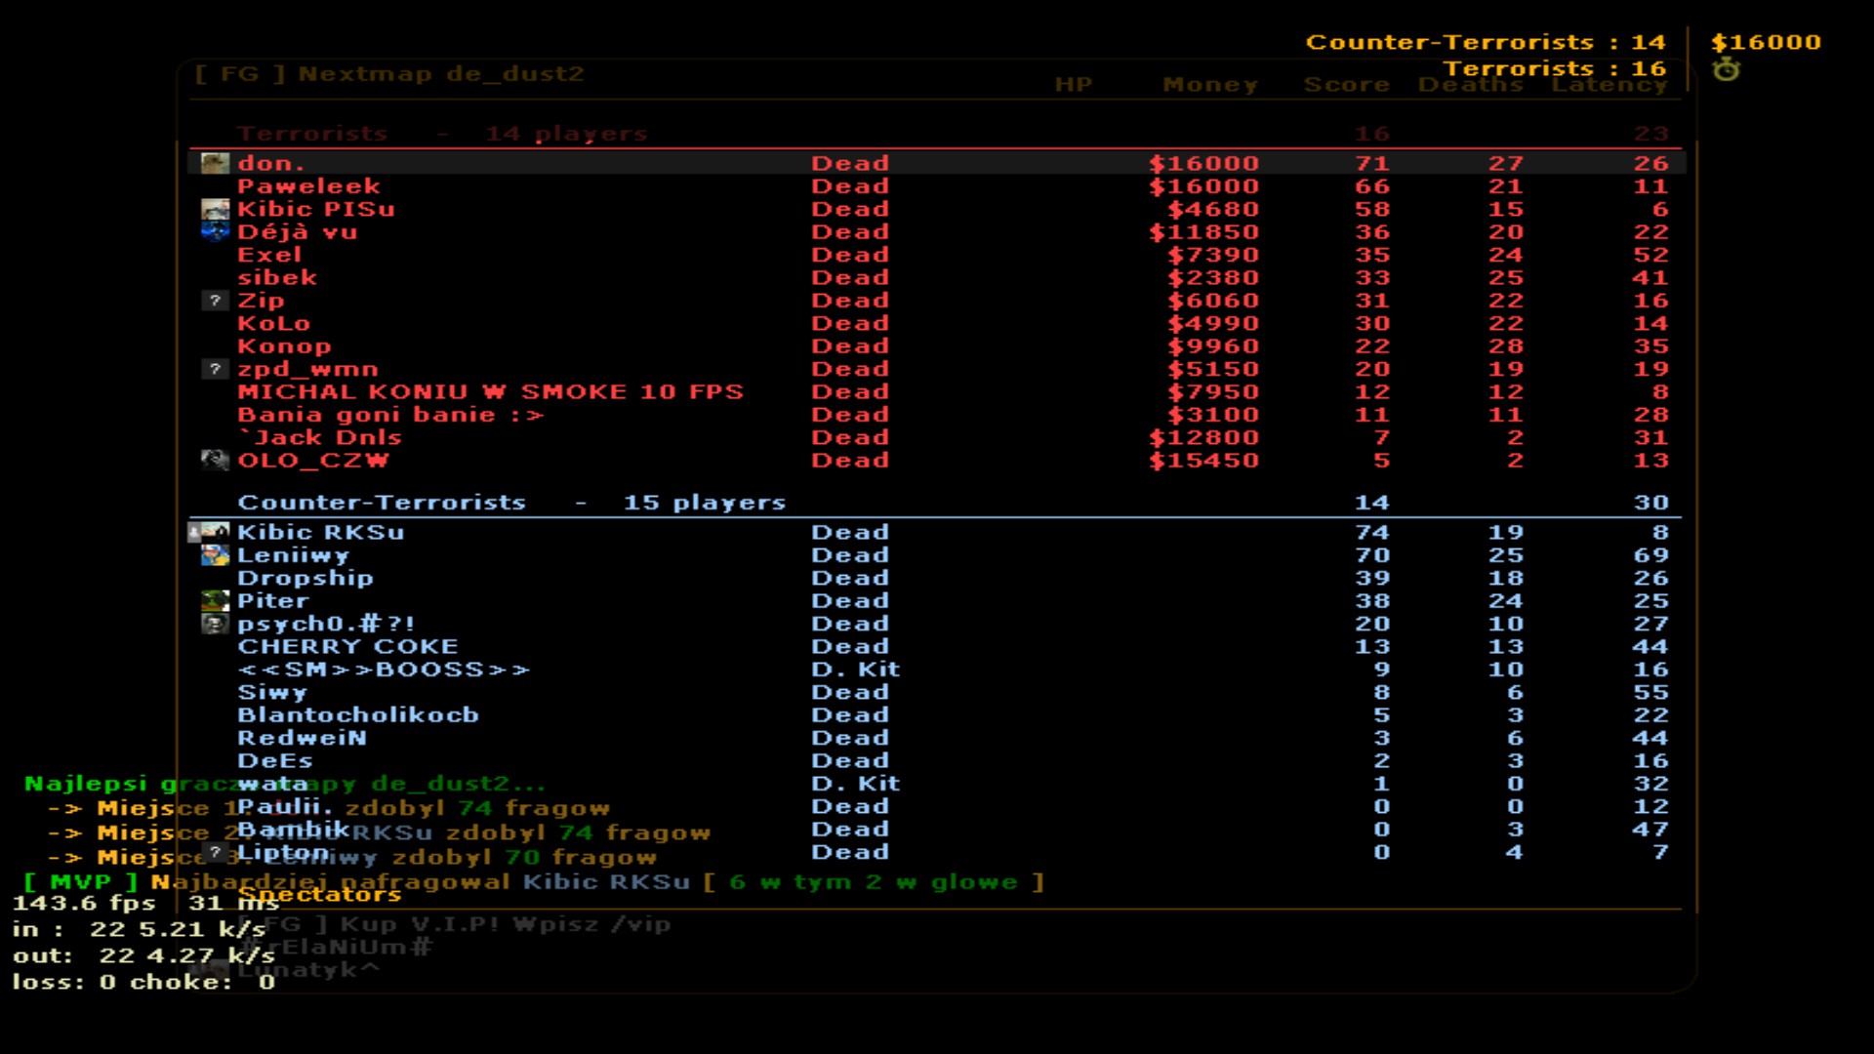Viewport: 1874px width, 1054px height.
Task: Click the Score column header
Action: coord(1346,85)
